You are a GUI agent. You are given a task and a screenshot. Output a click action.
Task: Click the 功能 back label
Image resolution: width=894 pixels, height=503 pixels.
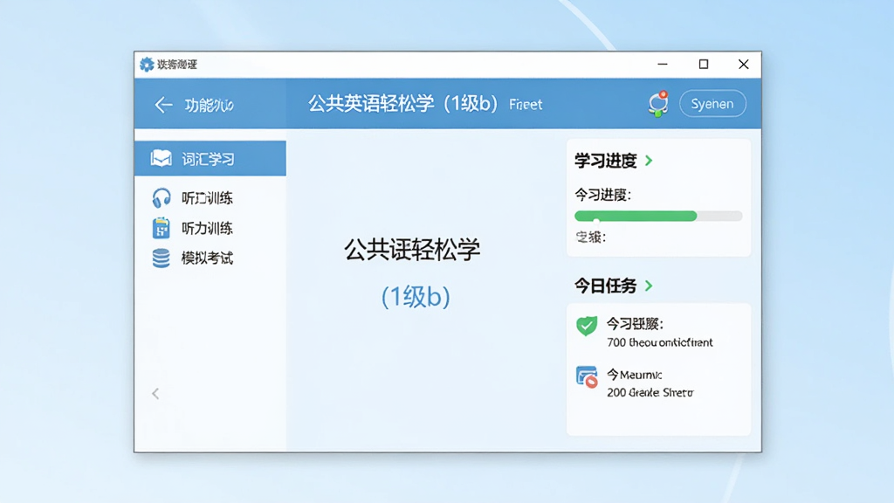pos(209,105)
